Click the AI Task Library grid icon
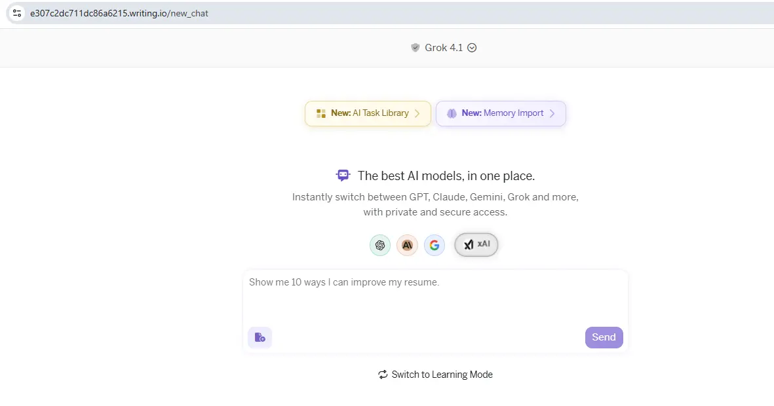Viewport: 774px width, 406px height. (x=321, y=113)
